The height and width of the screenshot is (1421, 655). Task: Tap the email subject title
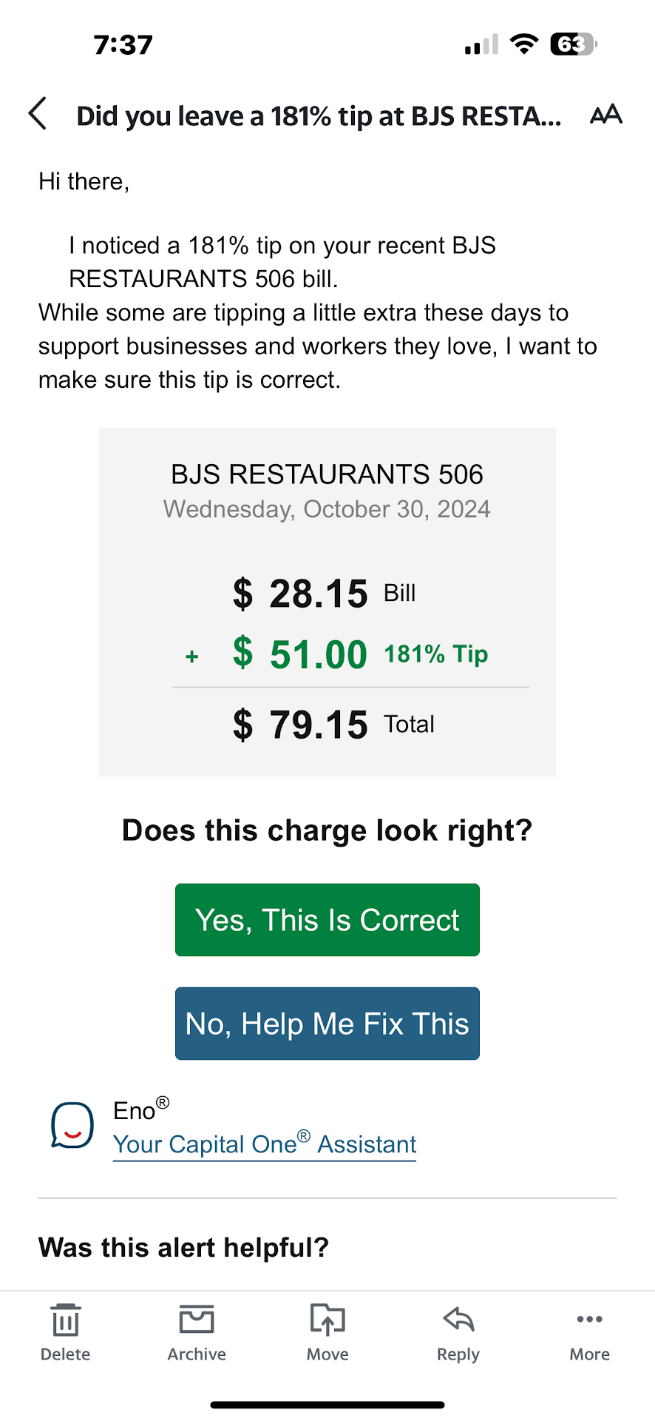pos(319,116)
